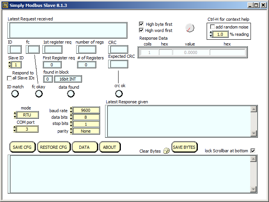Viewport: 269px width, 202px height.
Task: Click the Expected CRC field
Action: pyautogui.click(x=118, y=64)
